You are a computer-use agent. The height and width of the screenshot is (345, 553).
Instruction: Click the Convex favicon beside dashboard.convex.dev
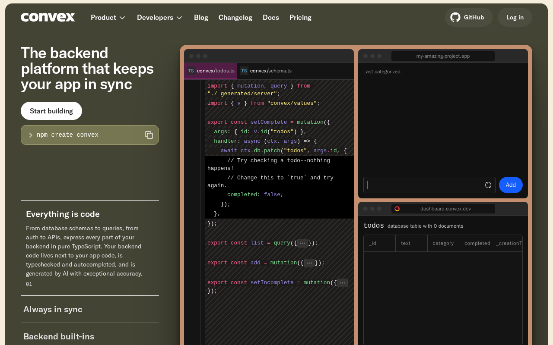point(397,209)
